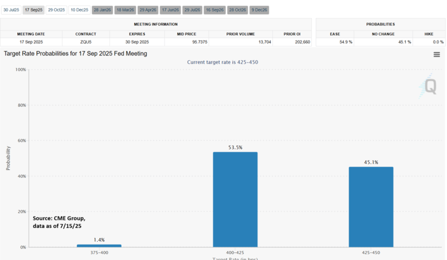Click the 53.5% bar for 400-425
Image resolution: width=447 pixels, height=260 pixels.
click(x=235, y=199)
